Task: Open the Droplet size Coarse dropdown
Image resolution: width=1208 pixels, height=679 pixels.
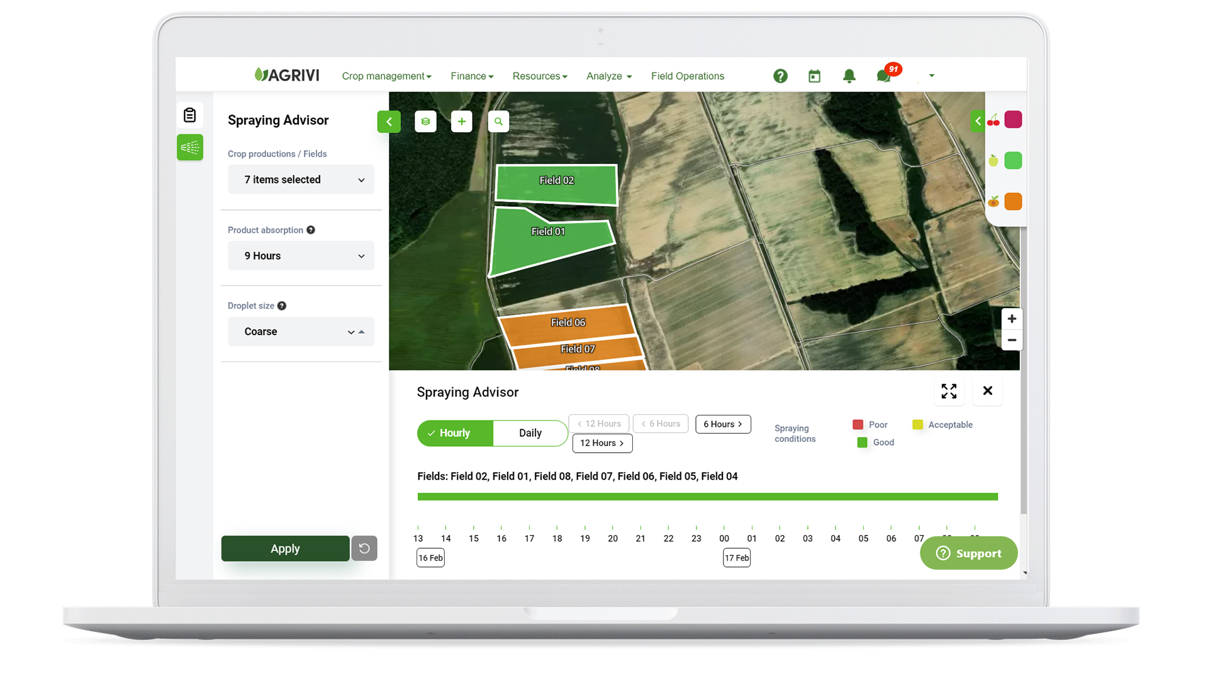Action: [301, 331]
